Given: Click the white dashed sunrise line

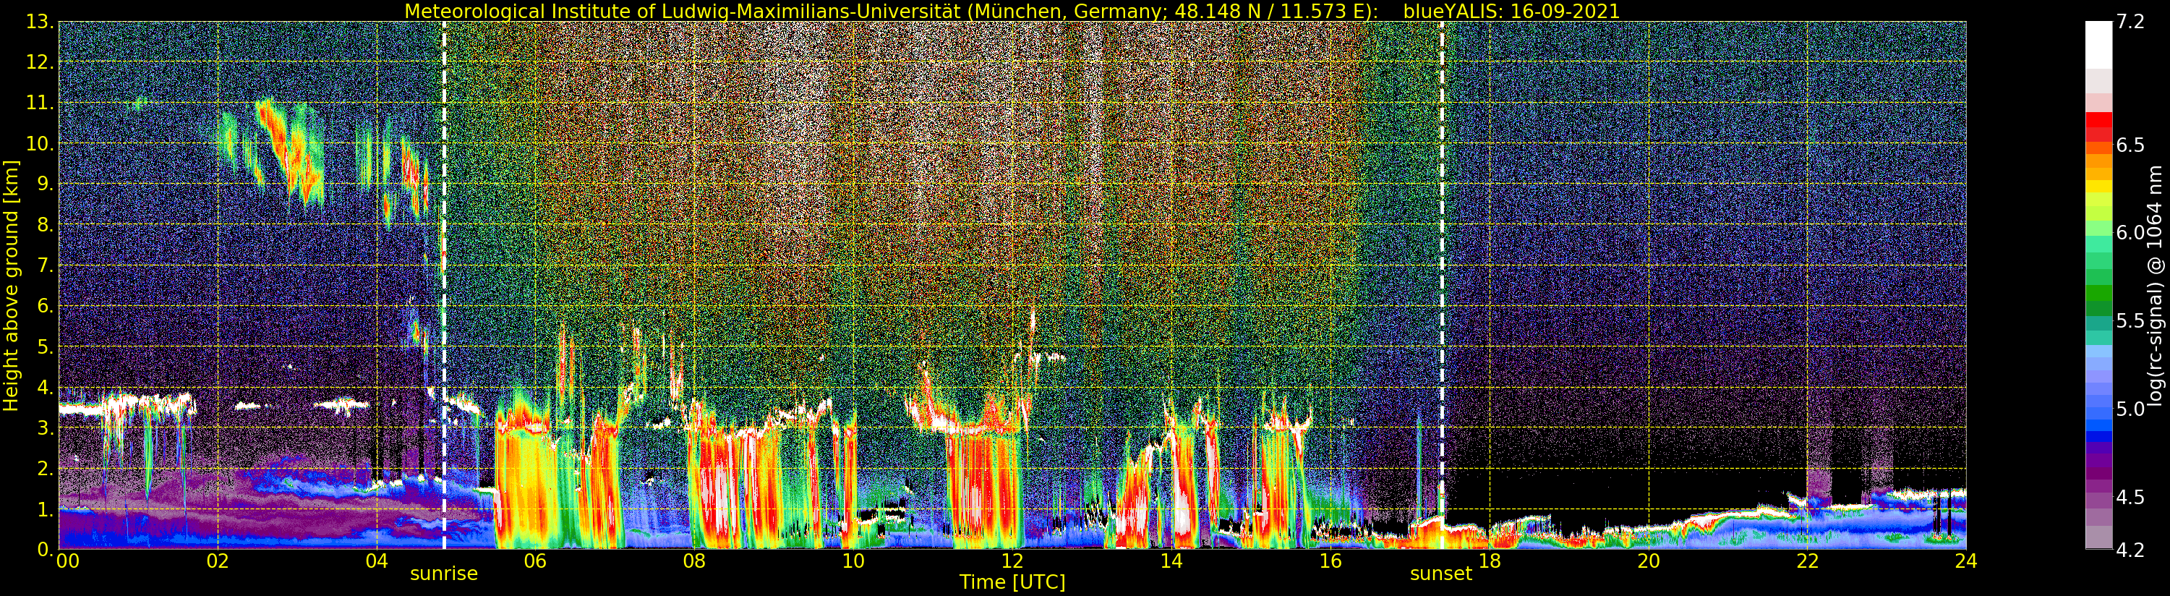Looking at the screenshot, I should (x=444, y=285).
